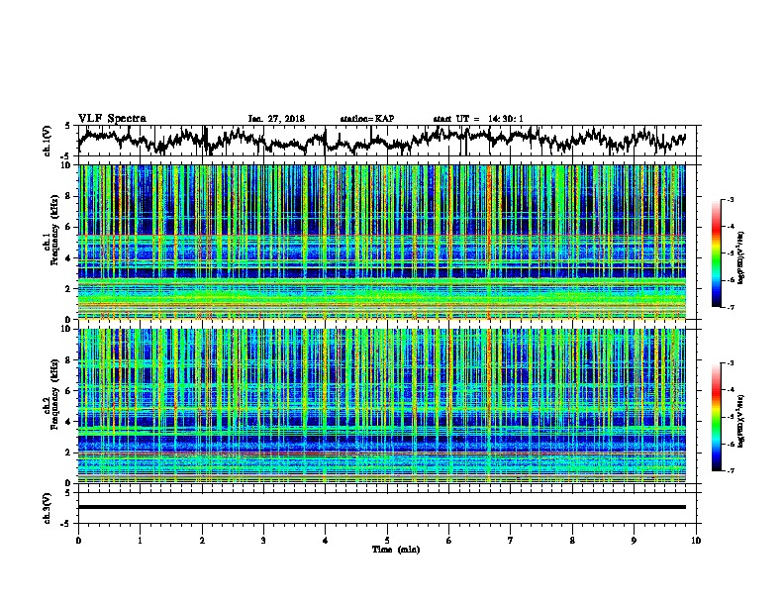This screenshot has width=784, height=606.
Task: Click the ch.2 color scale bar
Action: coord(716,417)
